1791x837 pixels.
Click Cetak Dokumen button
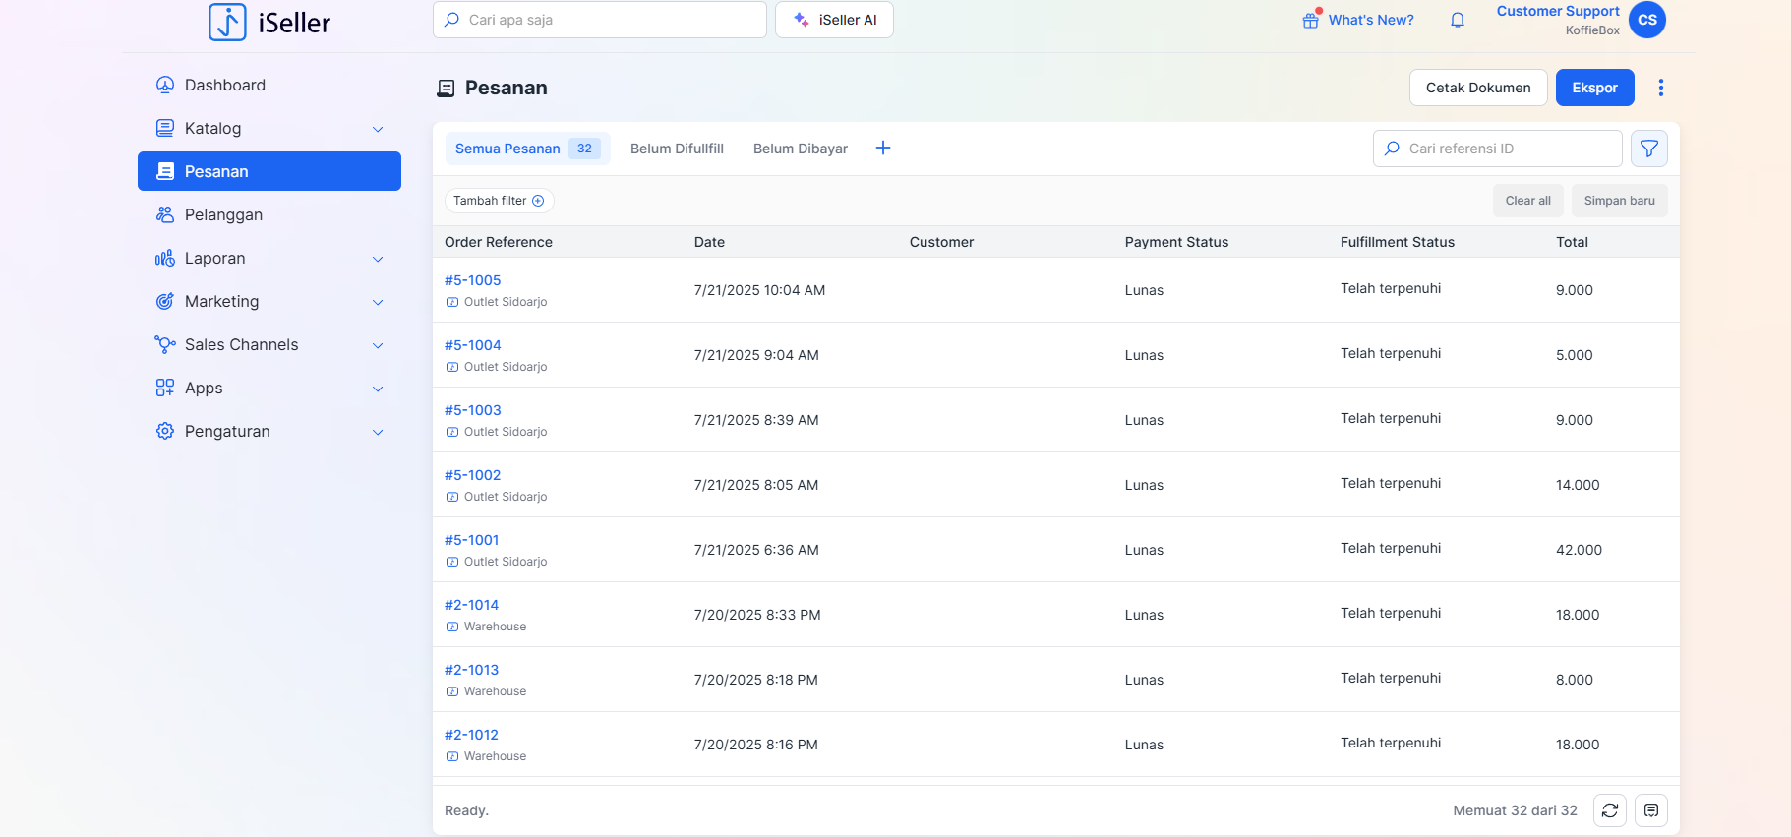tap(1478, 88)
